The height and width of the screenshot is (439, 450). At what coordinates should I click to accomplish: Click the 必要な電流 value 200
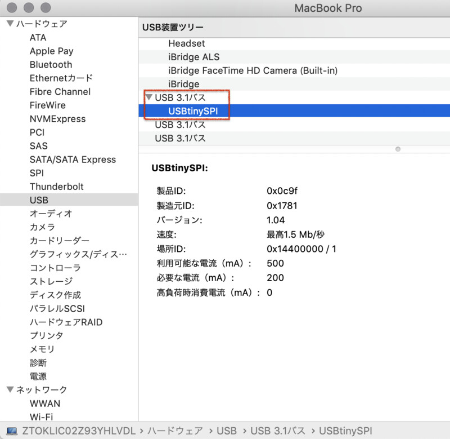(275, 277)
